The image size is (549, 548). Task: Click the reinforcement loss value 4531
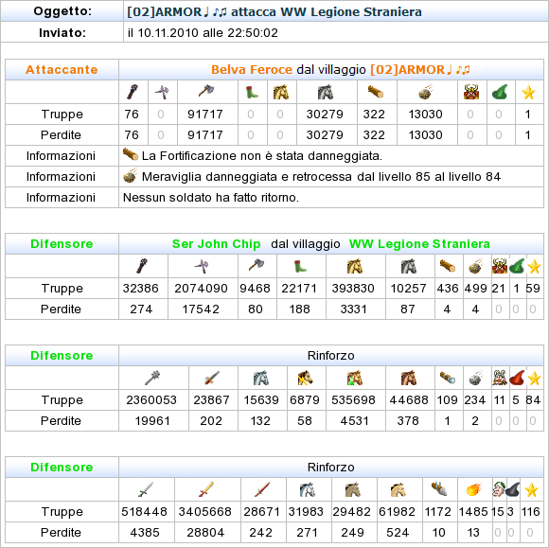(x=354, y=420)
